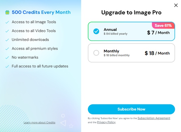Click the Subscribe Now button
Screen dimensions: 181x132
[131, 109]
